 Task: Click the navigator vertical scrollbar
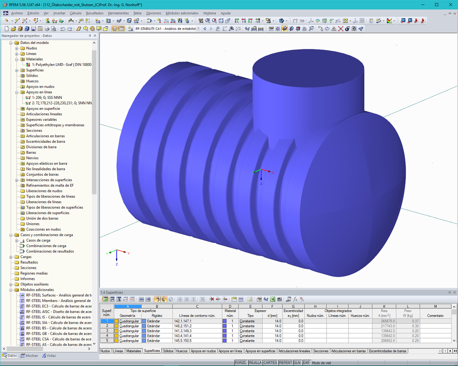94,122
